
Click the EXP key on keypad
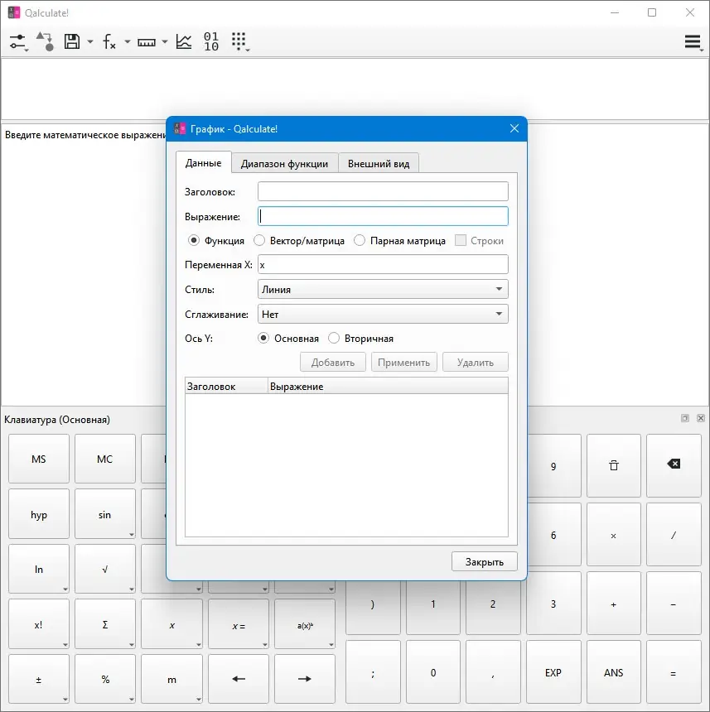553,672
